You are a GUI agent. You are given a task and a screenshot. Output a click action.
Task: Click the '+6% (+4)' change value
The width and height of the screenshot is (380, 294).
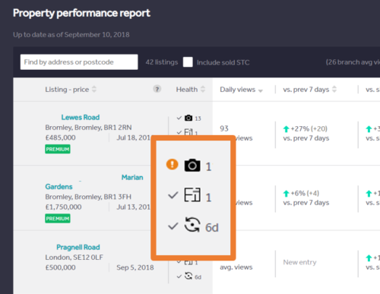coord(305,194)
